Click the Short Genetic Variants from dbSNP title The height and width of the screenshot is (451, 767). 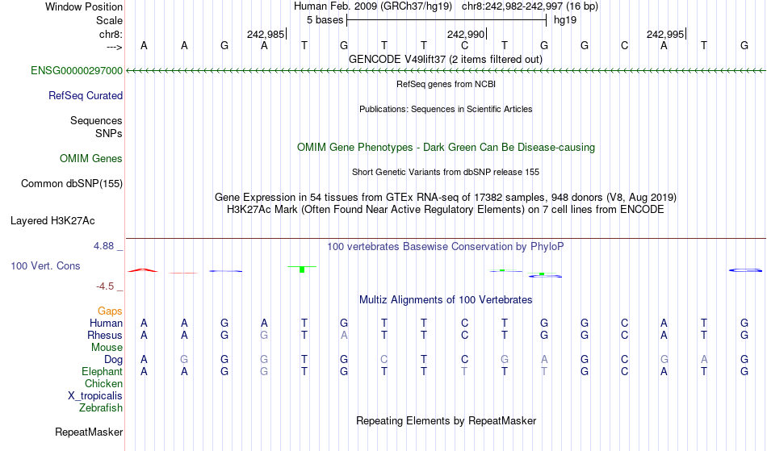click(446, 172)
